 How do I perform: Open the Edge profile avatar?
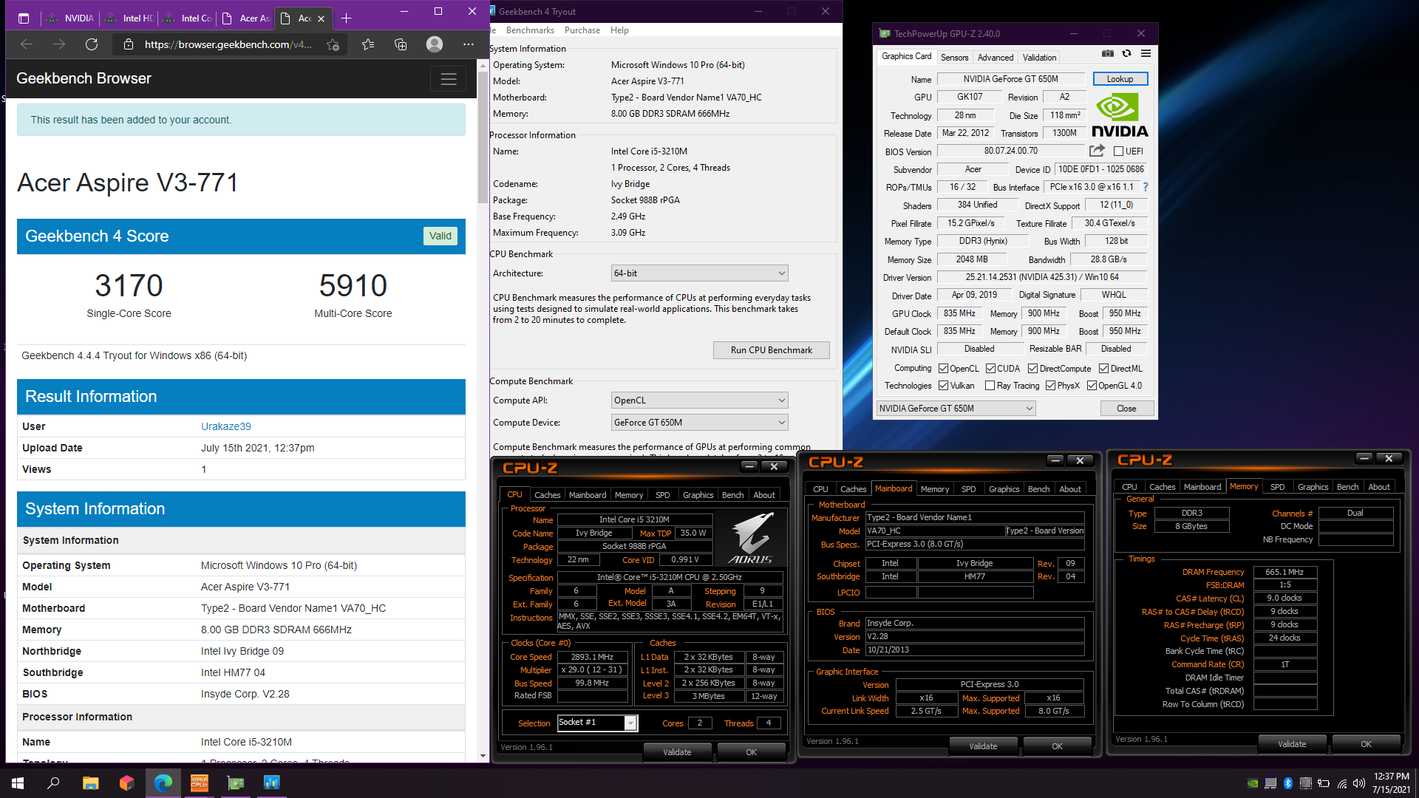click(x=435, y=44)
